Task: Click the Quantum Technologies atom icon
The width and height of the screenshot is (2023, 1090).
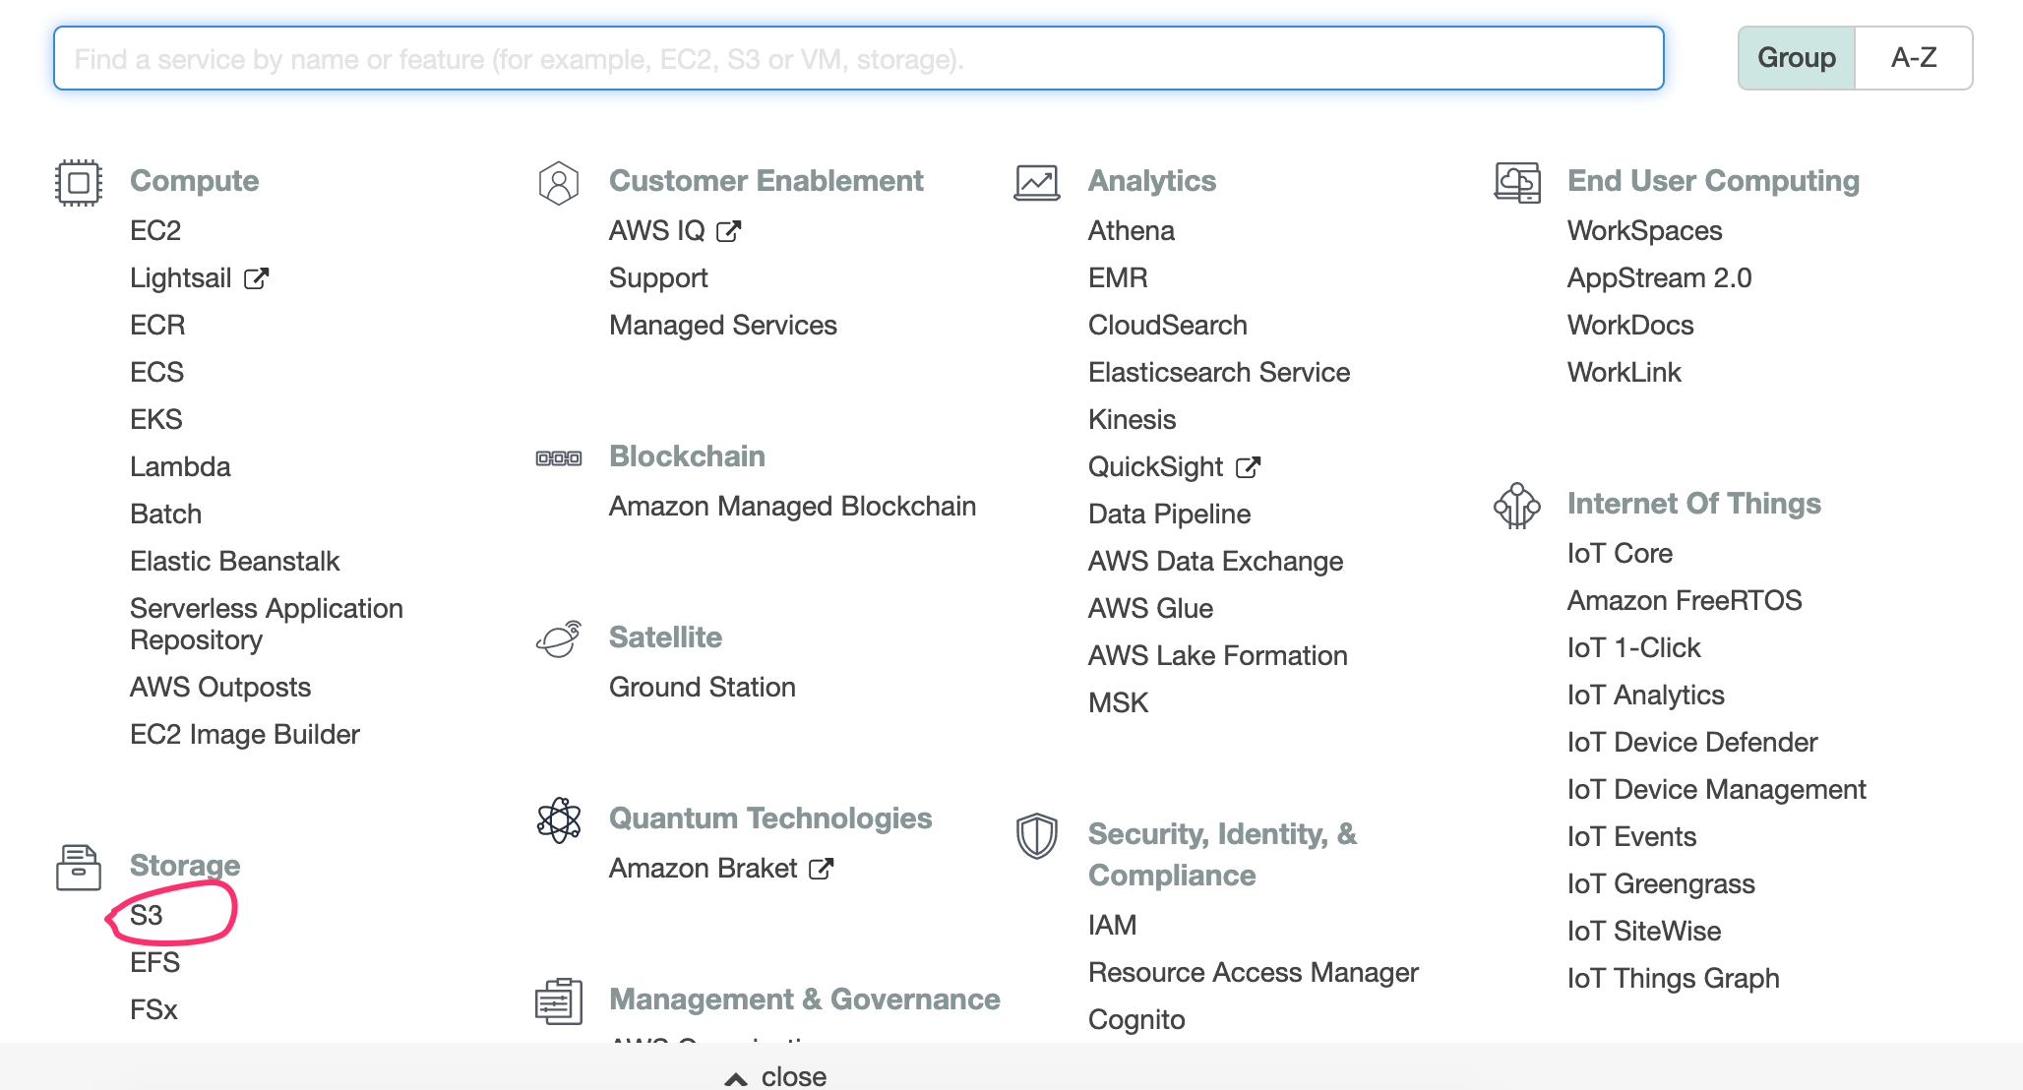Action: click(x=558, y=819)
